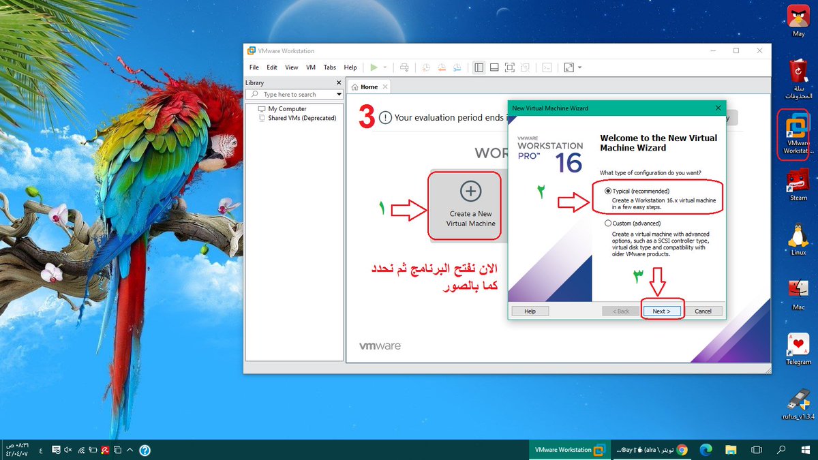Click the Help button in wizard
Viewport: 818px width, 460px height.
tap(530, 311)
